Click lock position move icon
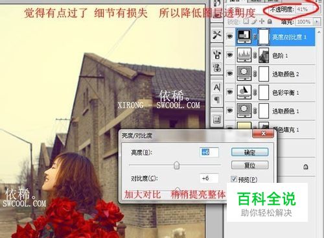Viewport: 324px width, 238px height. [262, 21]
